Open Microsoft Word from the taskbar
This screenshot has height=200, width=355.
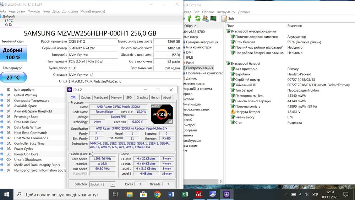point(171,194)
